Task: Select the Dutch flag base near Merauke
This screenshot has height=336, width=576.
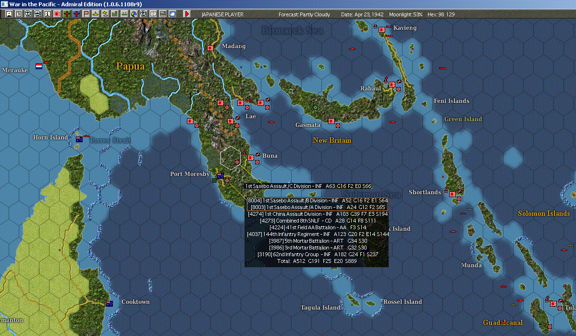Action: pos(39,66)
